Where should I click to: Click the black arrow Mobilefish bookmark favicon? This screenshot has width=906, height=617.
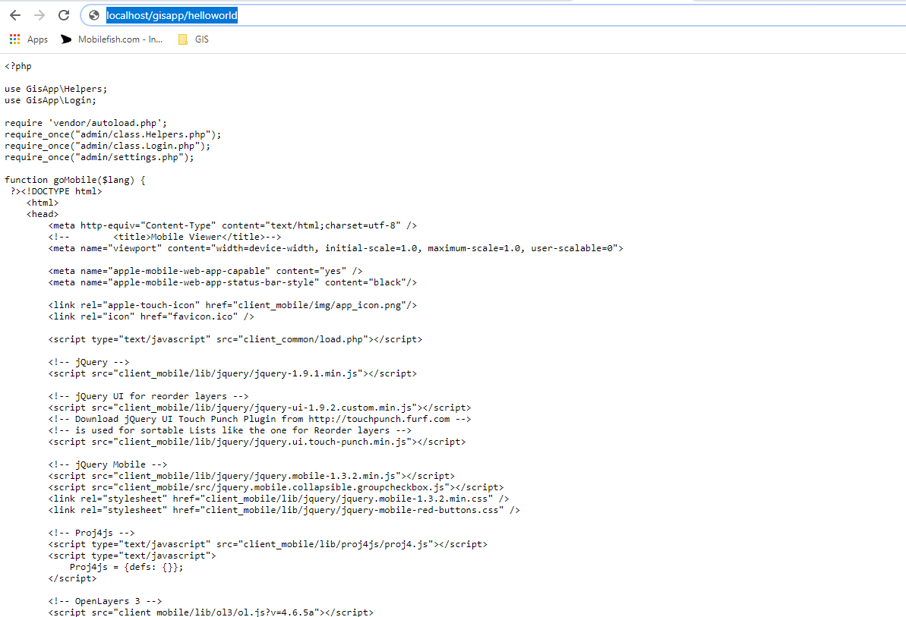66,39
